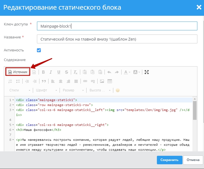Click the undo arrow icon
204x169 pixels.
pos(109,72)
